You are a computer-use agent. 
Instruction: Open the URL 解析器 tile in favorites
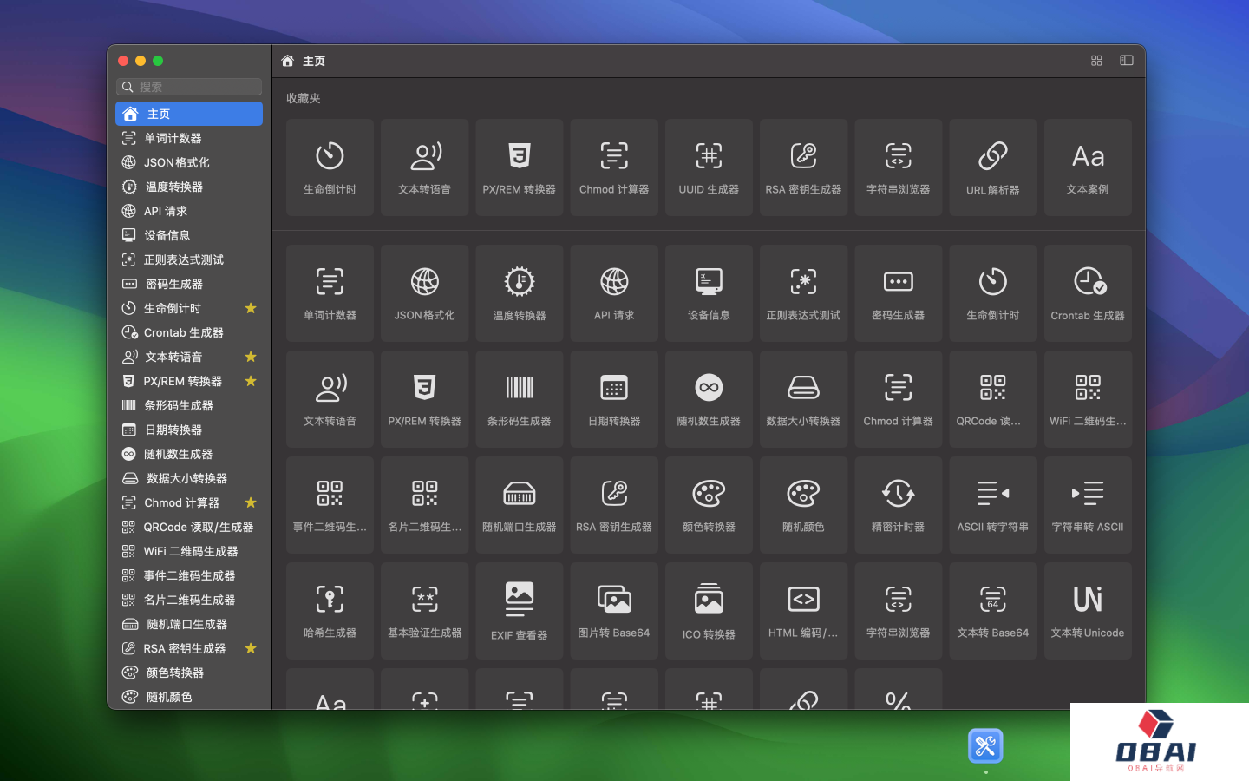[992, 167]
